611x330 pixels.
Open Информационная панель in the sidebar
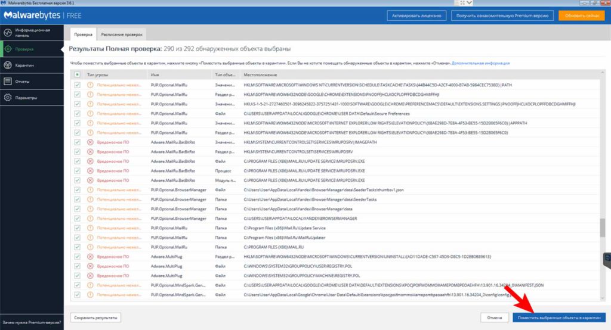click(x=32, y=33)
